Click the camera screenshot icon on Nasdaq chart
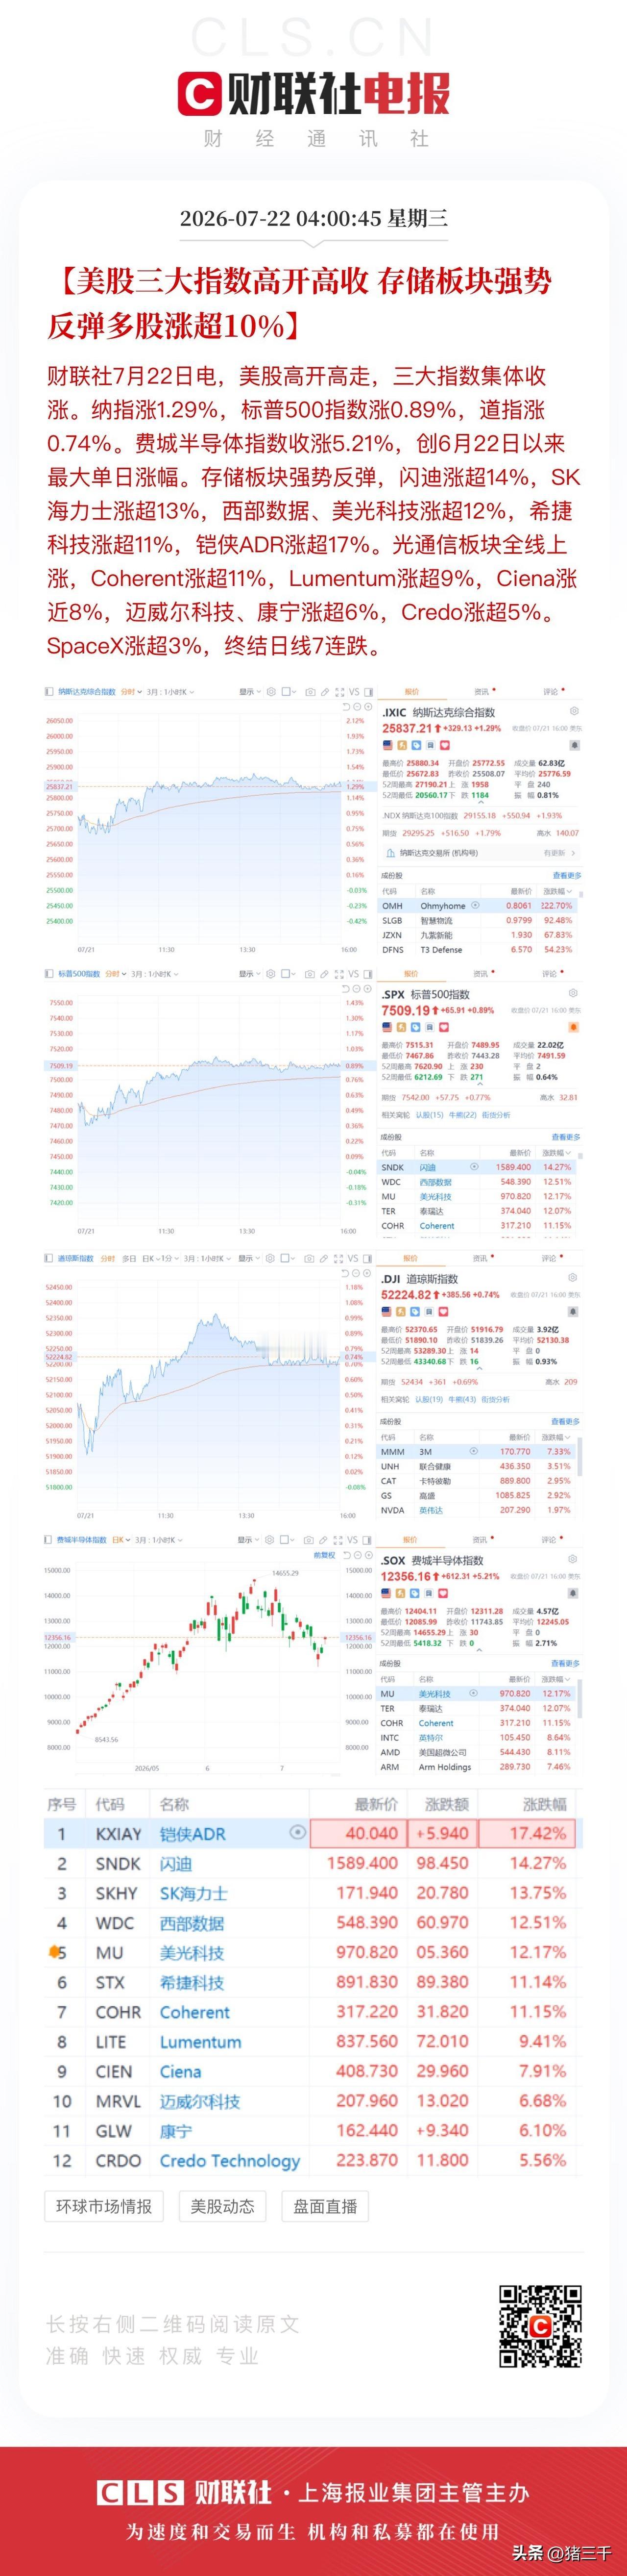The height and width of the screenshot is (2576, 627). point(311,692)
